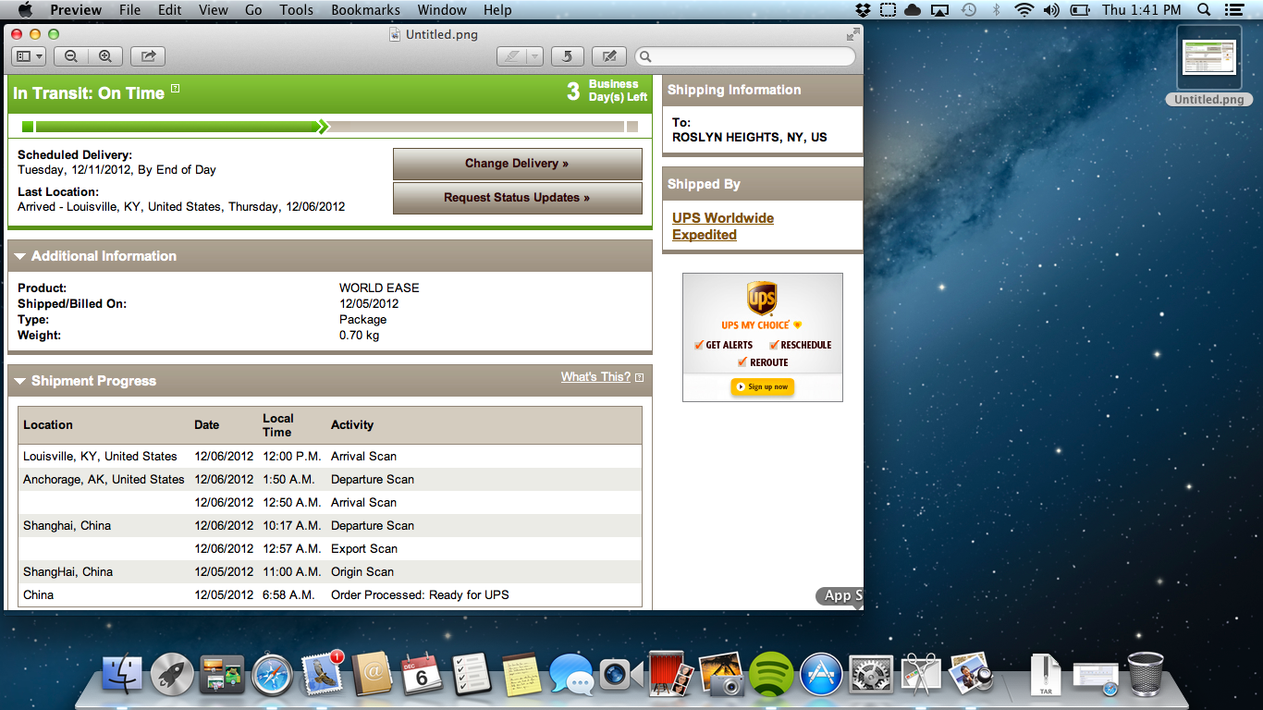The image size is (1263, 710).
Task: Click Order Processed: Ready for UPS text
Action: coord(420,595)
